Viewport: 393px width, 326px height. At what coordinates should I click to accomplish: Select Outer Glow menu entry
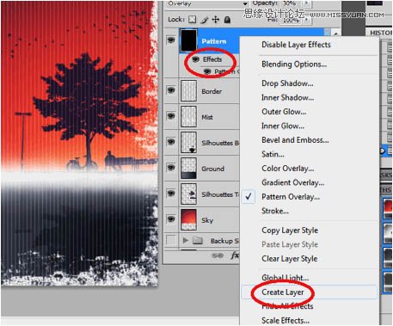(284, 112)
